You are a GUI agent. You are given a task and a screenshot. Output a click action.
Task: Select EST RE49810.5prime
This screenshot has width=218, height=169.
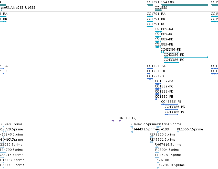[x=162, y=134]
